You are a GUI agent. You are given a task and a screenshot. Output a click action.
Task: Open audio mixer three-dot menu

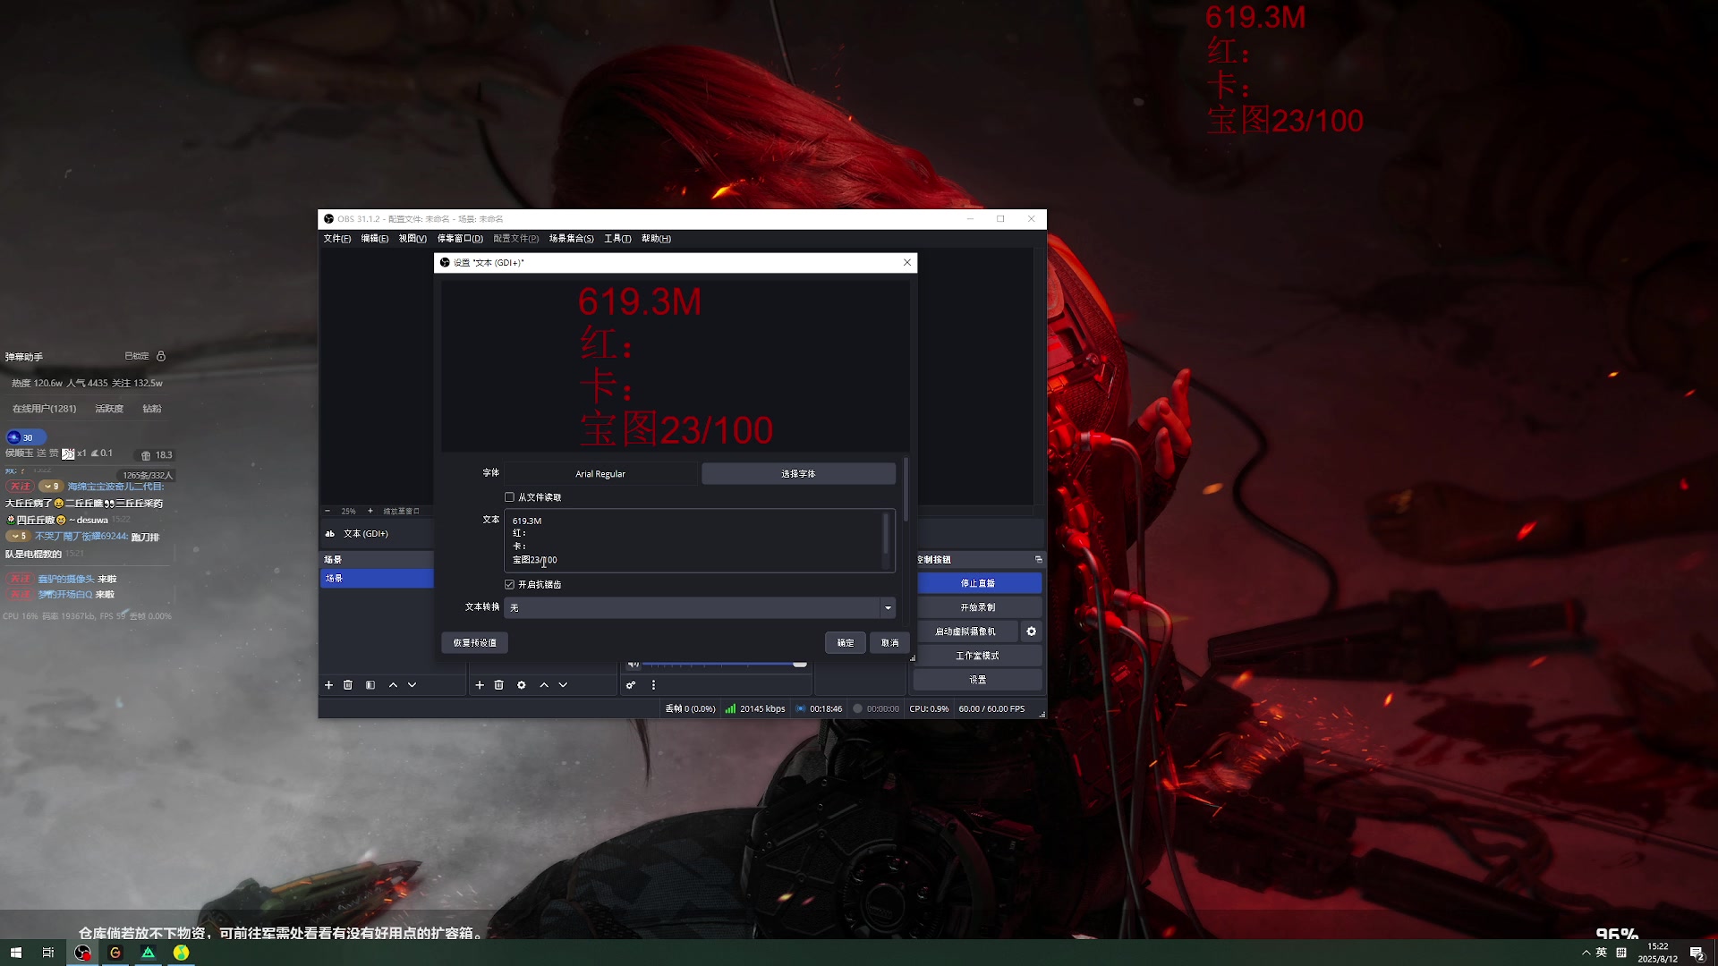pos(653,685)
